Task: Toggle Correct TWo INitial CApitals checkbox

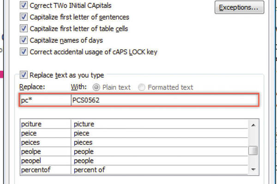Action: (x=24, y=6)
